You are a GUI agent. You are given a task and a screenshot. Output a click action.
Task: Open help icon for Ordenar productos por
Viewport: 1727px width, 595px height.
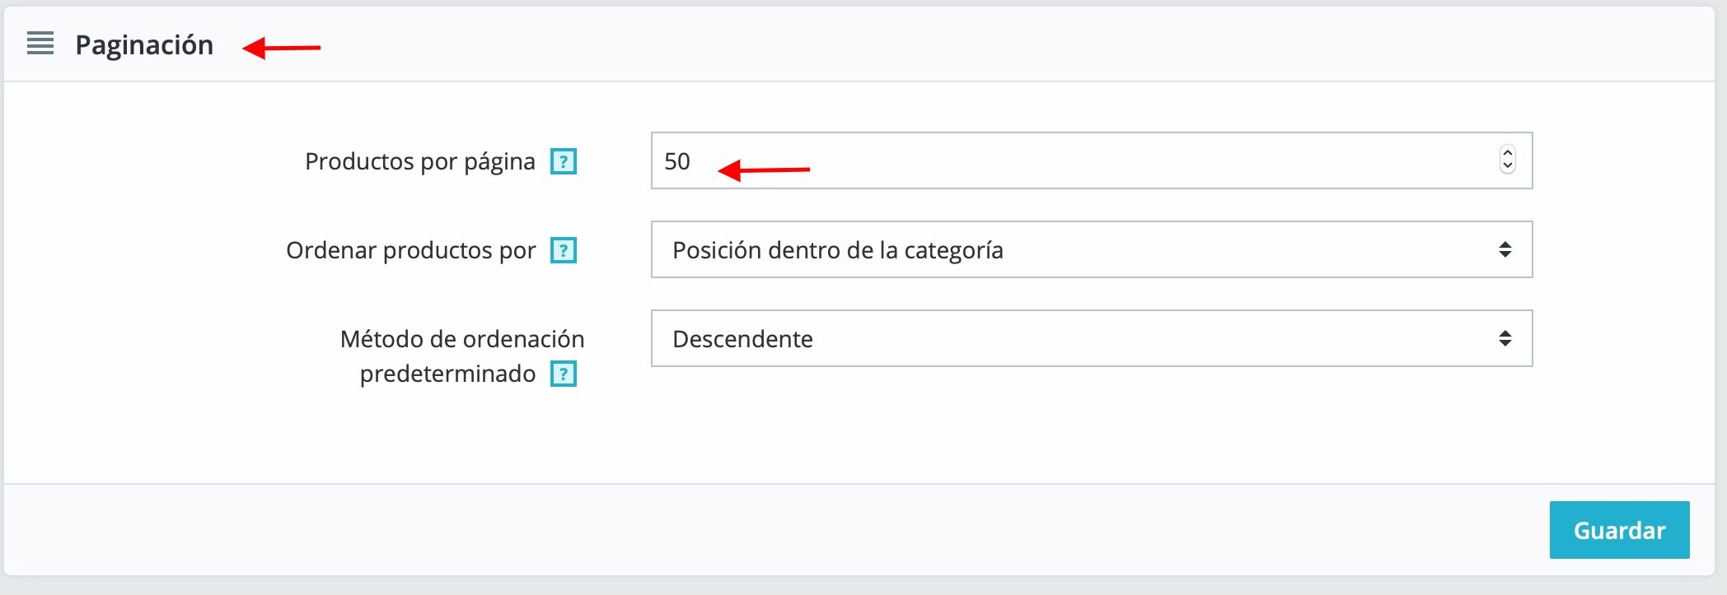coord(564,250)
